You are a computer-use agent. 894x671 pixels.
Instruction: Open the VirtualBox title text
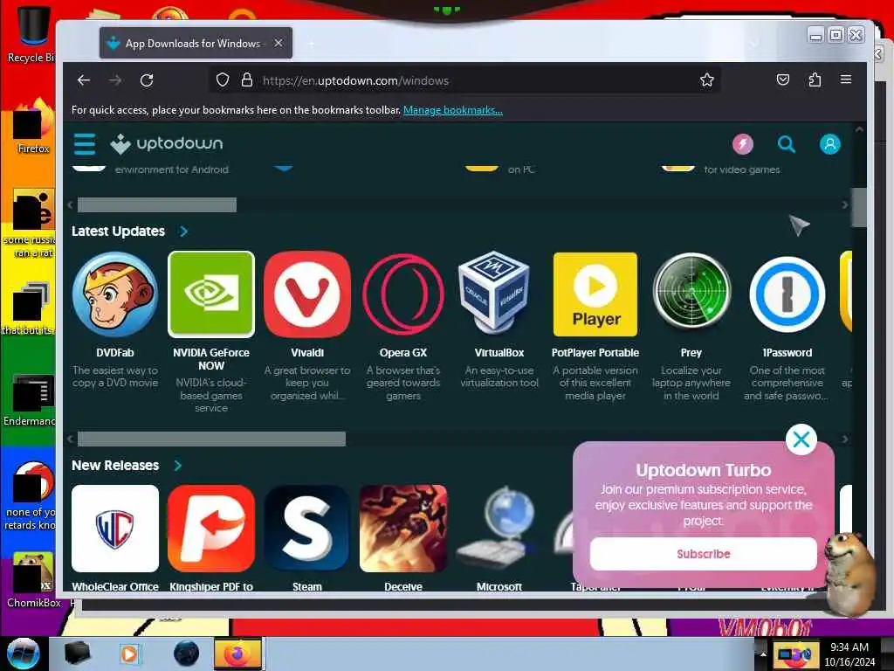(x=499, y=353)
